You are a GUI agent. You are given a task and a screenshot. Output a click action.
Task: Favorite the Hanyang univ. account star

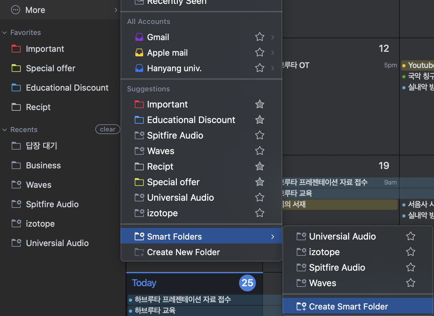[260, 68]
